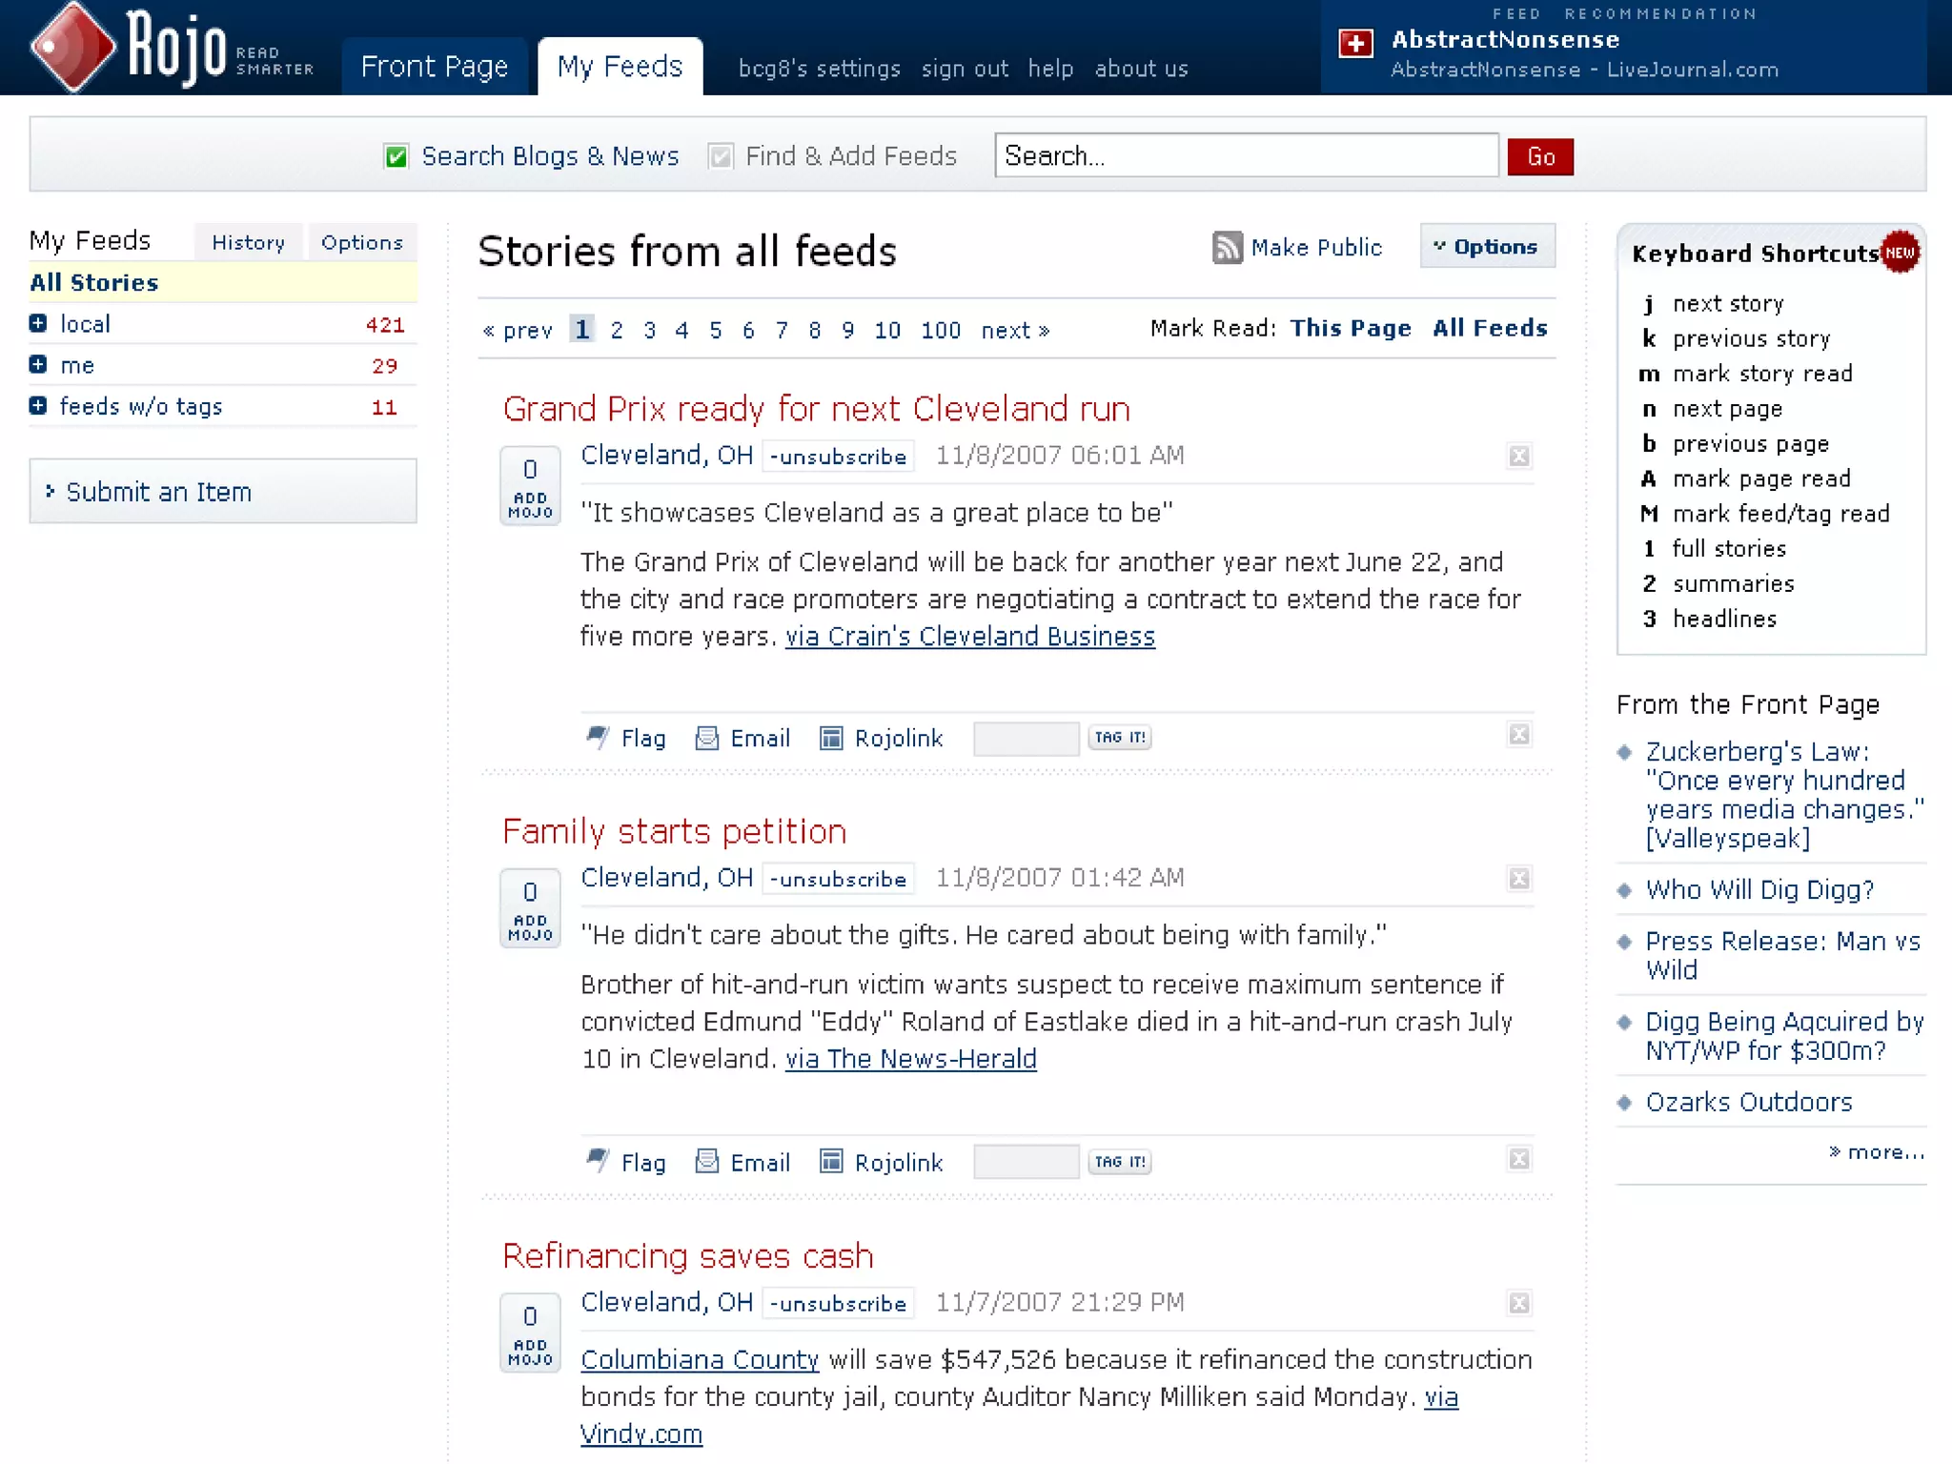
Task: Close the Refinancing saves cash story
Action: coord(1518,1303)
